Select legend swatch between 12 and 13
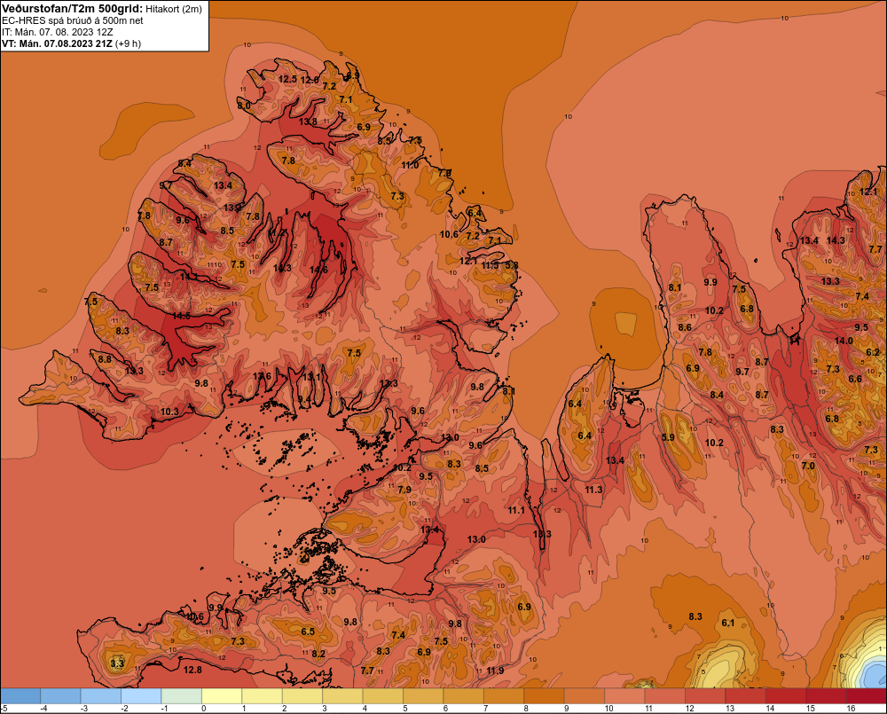 tap(705, 695)
